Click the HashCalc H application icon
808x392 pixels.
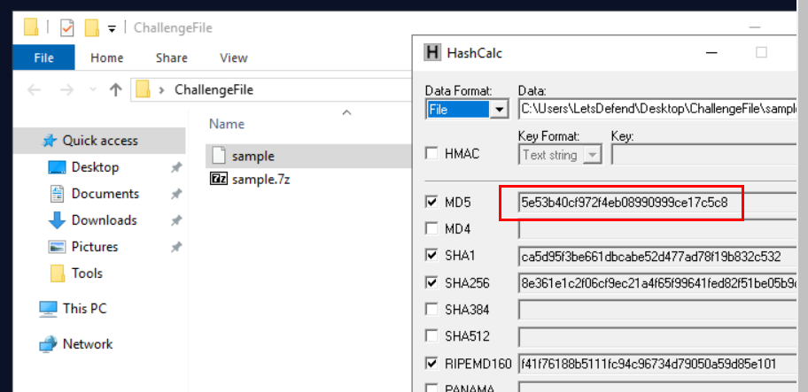coord(433,52)
